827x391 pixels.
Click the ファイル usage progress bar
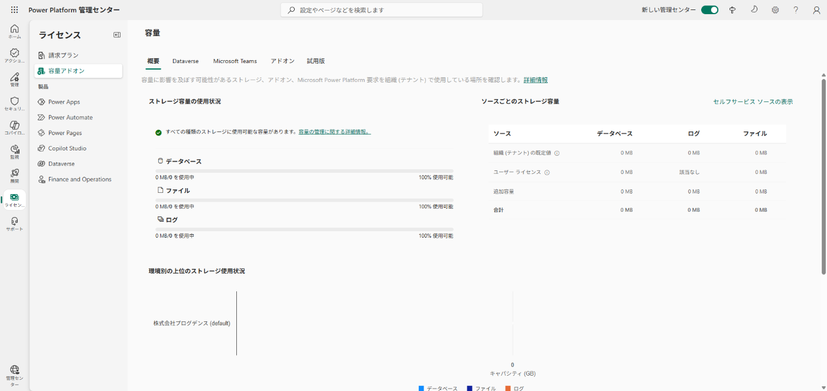coord(304,200)
